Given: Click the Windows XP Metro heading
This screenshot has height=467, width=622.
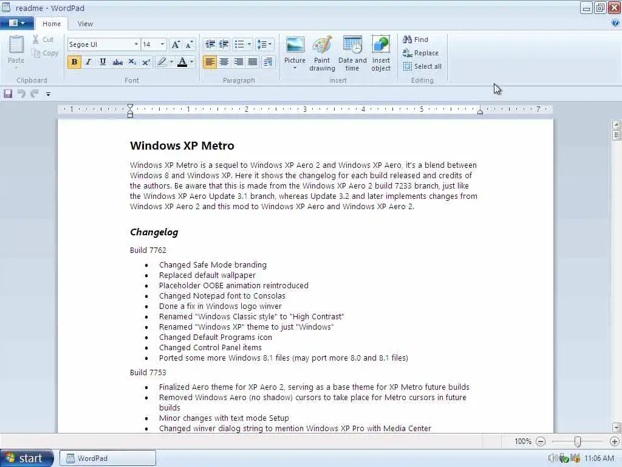Looking at the screenshot, I should tap(182, 146).
